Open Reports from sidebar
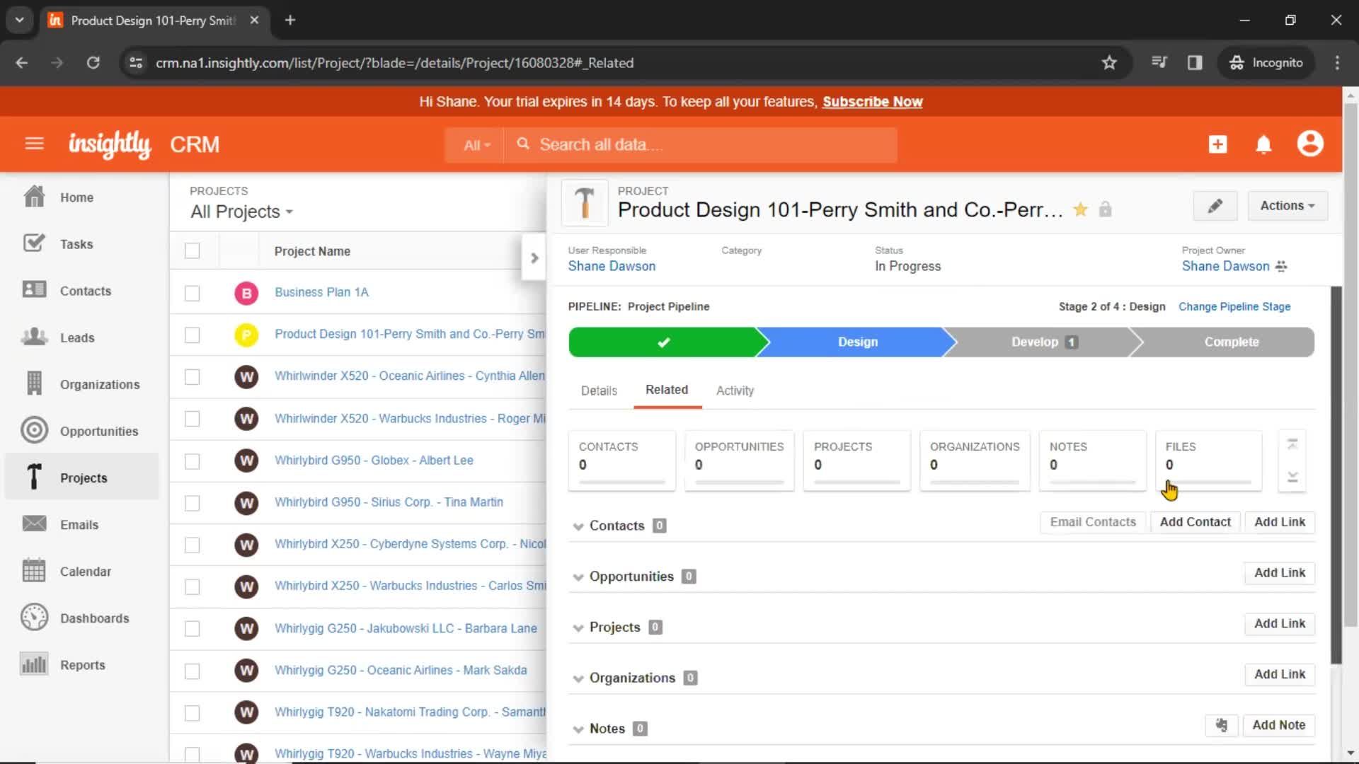 pyautogui.click(x=82, y=664)
